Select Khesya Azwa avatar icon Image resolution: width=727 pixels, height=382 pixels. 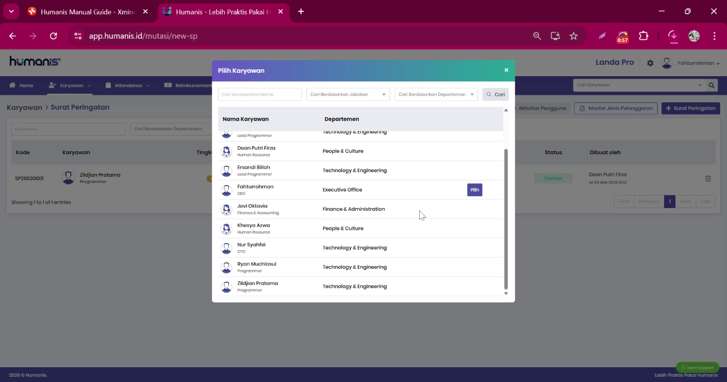click(227, 229)
